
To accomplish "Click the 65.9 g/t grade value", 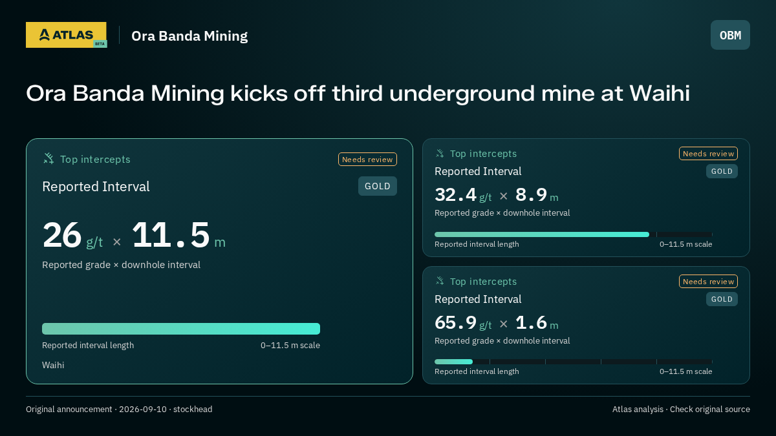I will tap(463, 323).
